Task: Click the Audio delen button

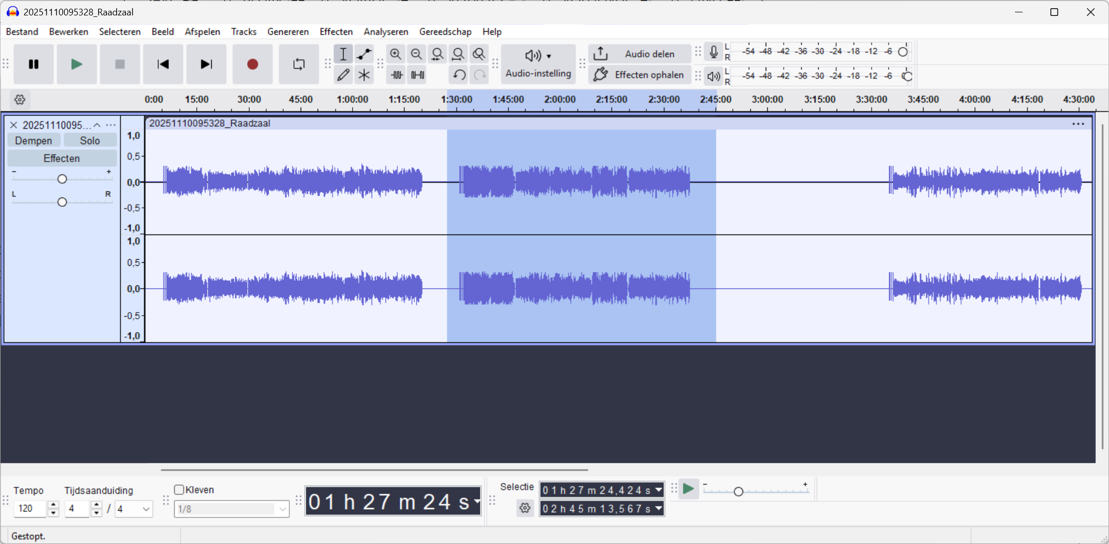Action: pos(639,54)
